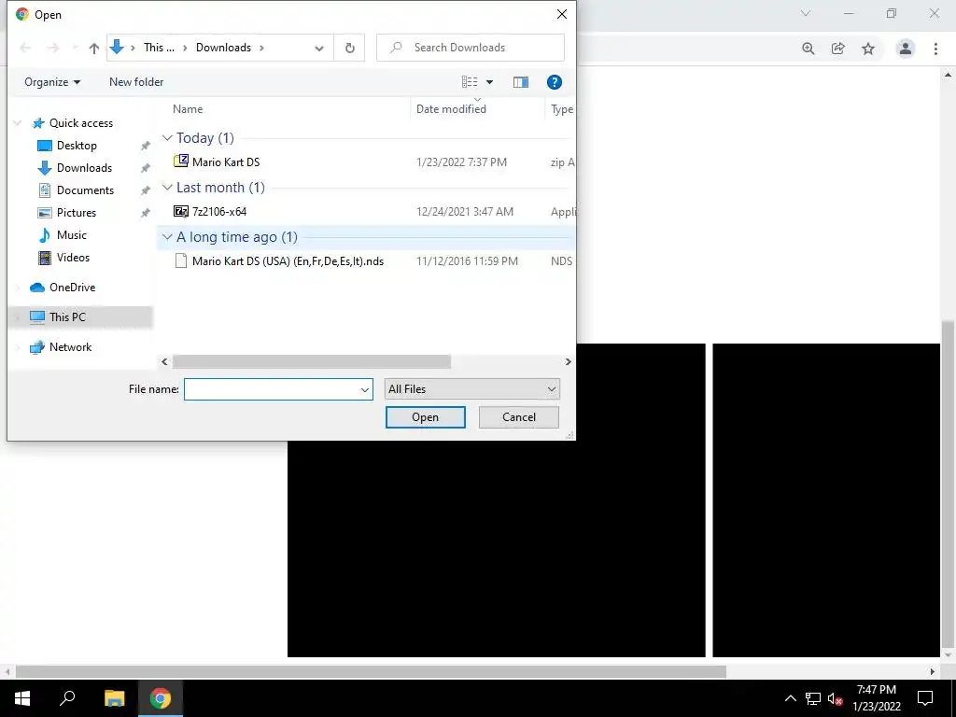956x717 pixels.
Task: Click the Mario Kart DS zip icon
Action: (x=180, y=162)
